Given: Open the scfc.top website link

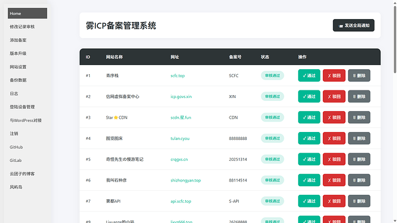Looking at the screenshot, I should click(x=177, y=75).
